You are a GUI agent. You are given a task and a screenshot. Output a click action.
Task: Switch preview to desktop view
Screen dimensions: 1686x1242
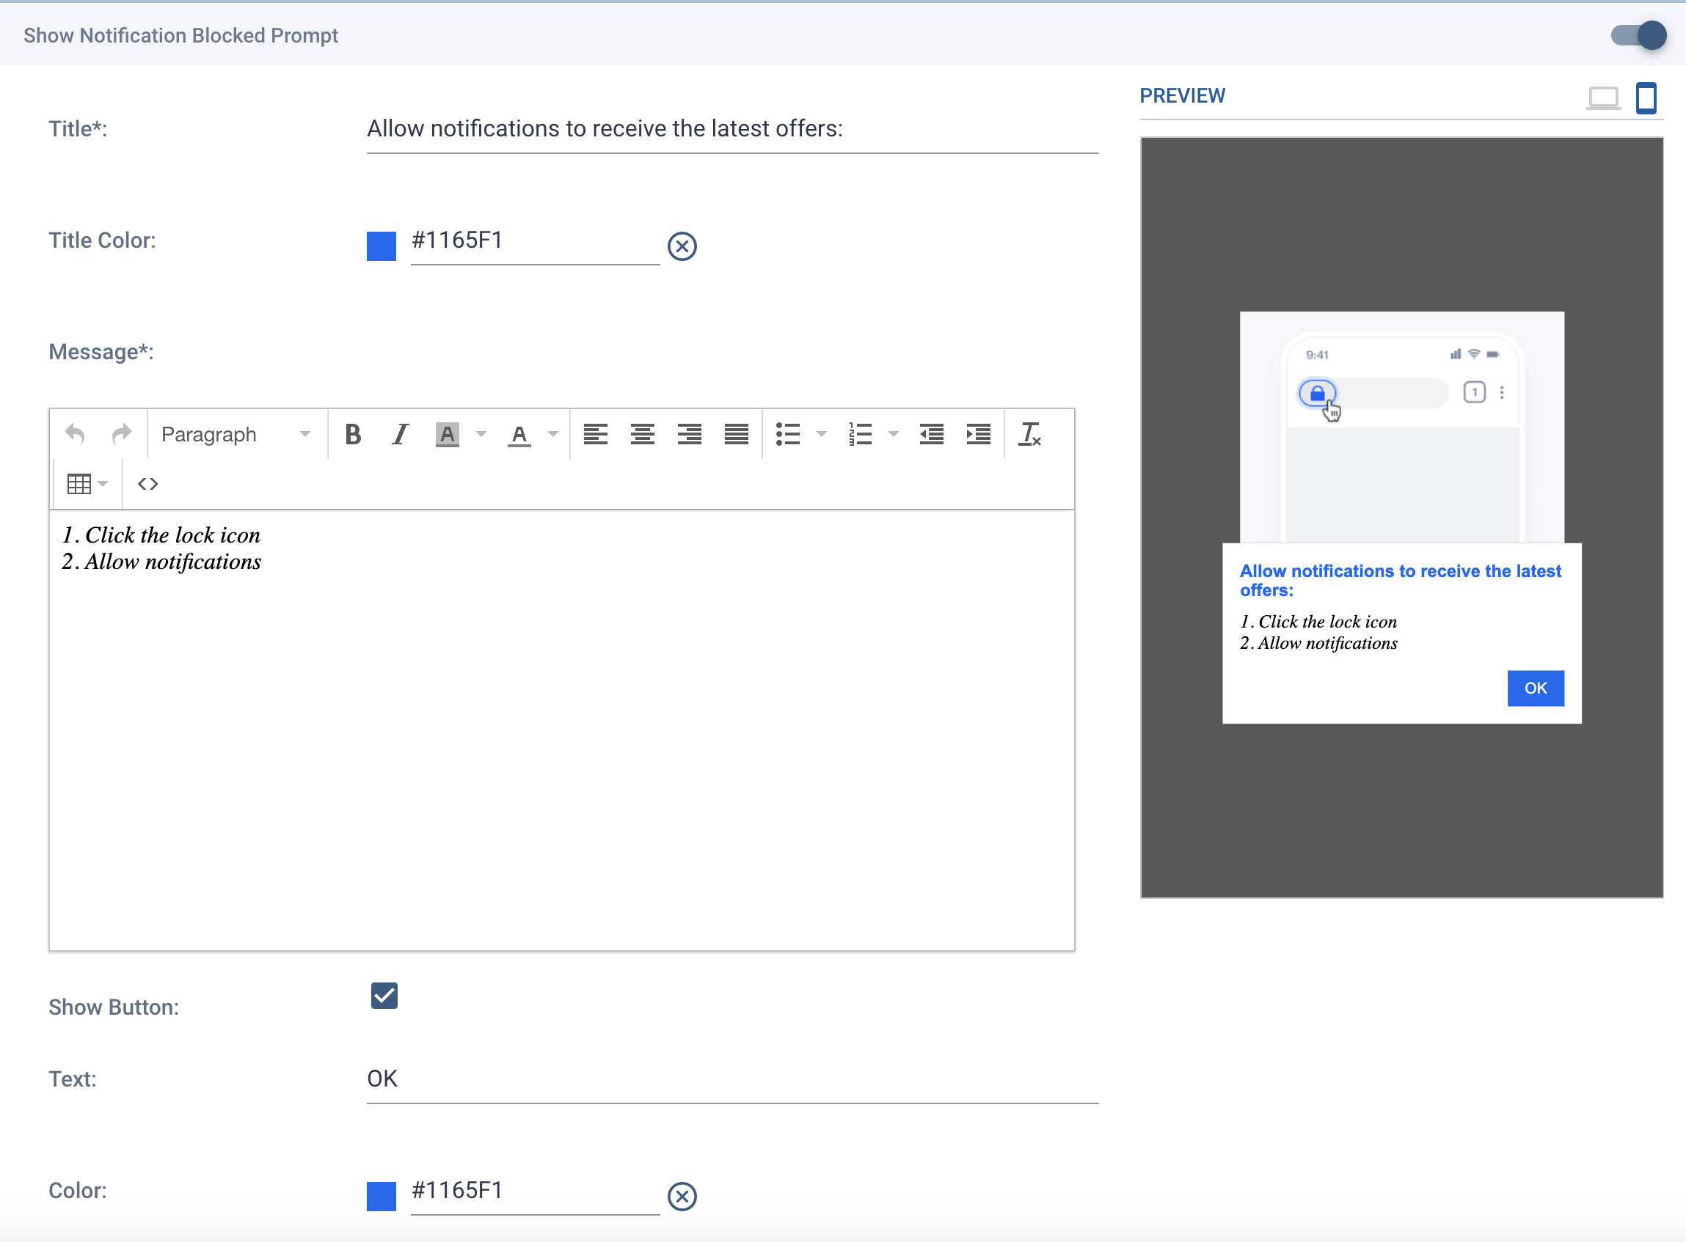coord(1602,98)
